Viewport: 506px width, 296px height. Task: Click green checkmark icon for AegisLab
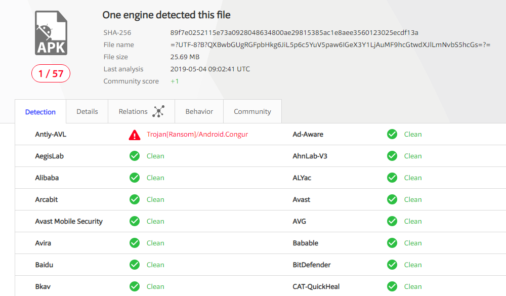135,156
